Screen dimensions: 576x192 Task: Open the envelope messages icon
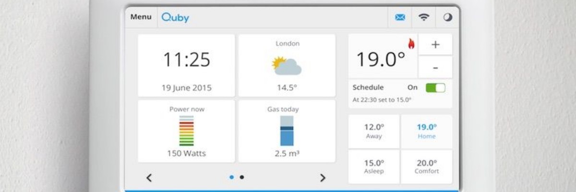[x=400, y=17]
